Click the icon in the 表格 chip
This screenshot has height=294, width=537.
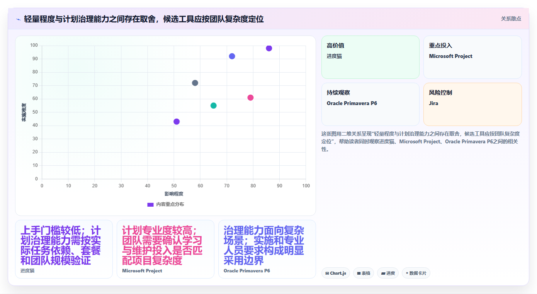(x=359, y=273)
